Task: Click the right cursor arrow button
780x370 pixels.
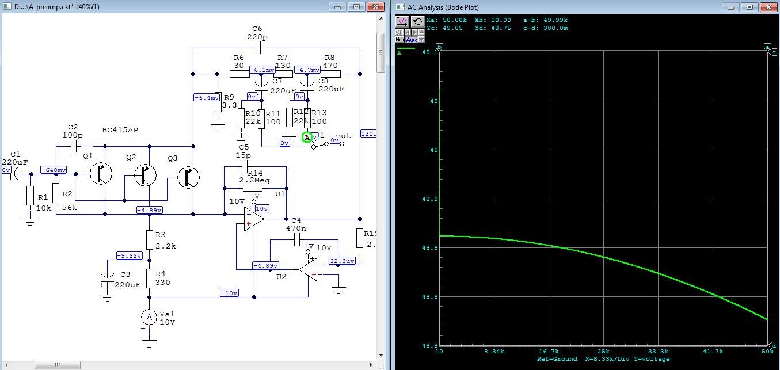Action: coord(413,32)
